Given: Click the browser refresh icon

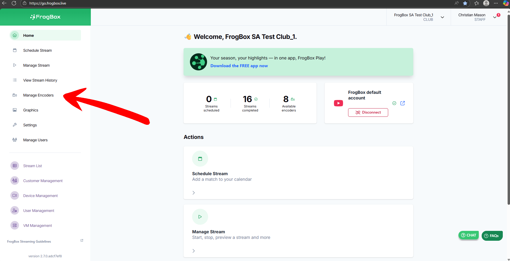Looking at the screenshot, I should tap(14, 3).
